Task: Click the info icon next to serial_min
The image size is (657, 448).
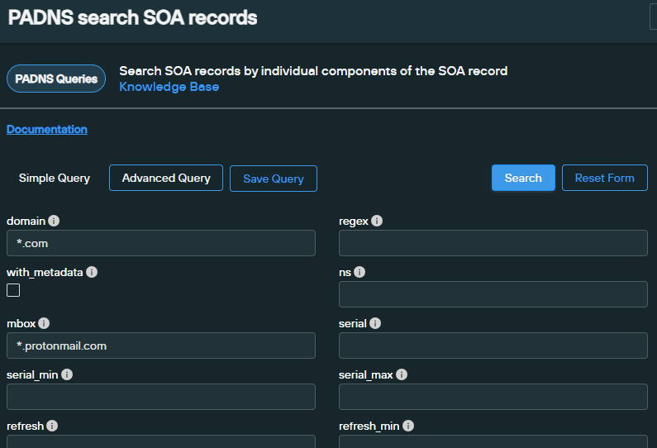Action: point(67,374)
